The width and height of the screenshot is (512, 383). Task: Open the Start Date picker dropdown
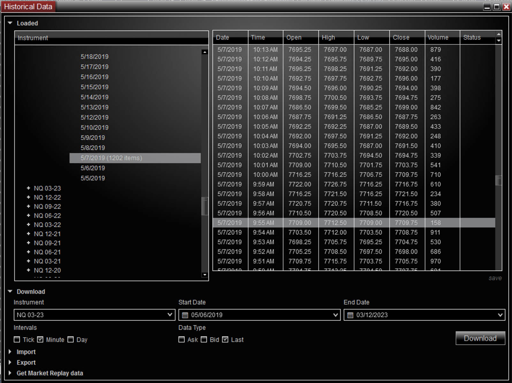pos(335,315)
